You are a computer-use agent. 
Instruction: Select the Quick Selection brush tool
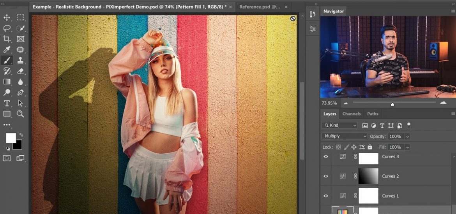[20, 28]
